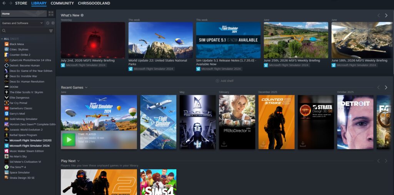Select Cities: Skylines in the game list

click(x=19, y=50)
